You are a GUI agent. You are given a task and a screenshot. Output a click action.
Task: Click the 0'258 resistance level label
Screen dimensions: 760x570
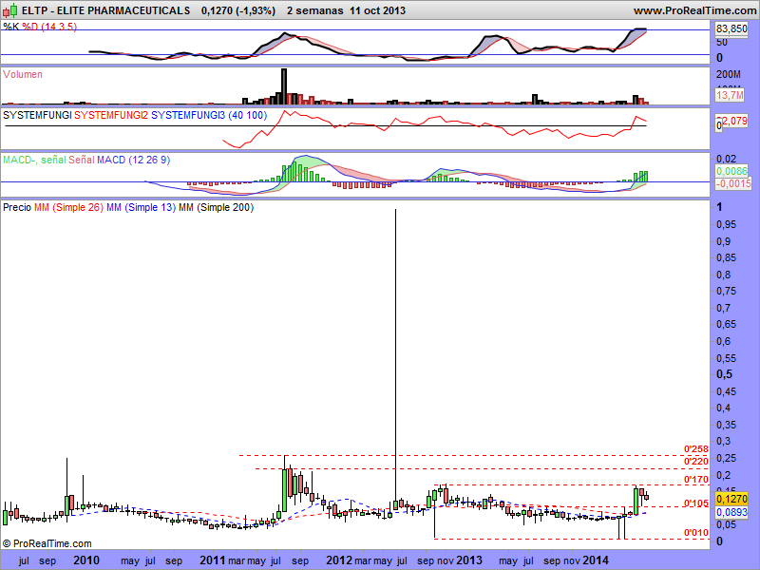696,449
